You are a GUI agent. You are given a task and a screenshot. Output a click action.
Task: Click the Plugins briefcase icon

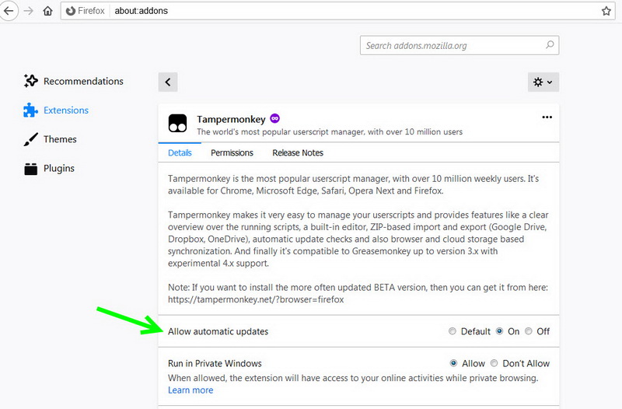click(30, 169)
